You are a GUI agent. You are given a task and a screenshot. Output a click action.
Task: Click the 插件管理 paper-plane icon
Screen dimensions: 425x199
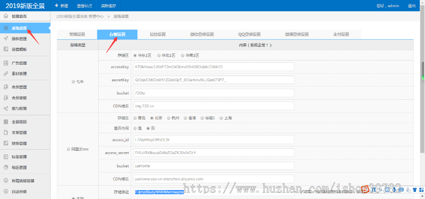pos(6,39)
